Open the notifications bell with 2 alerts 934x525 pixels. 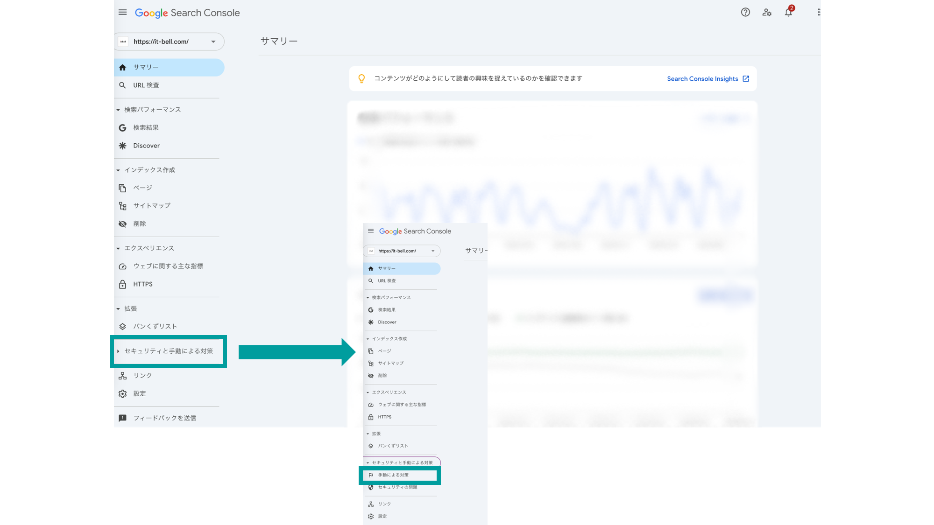789,12
